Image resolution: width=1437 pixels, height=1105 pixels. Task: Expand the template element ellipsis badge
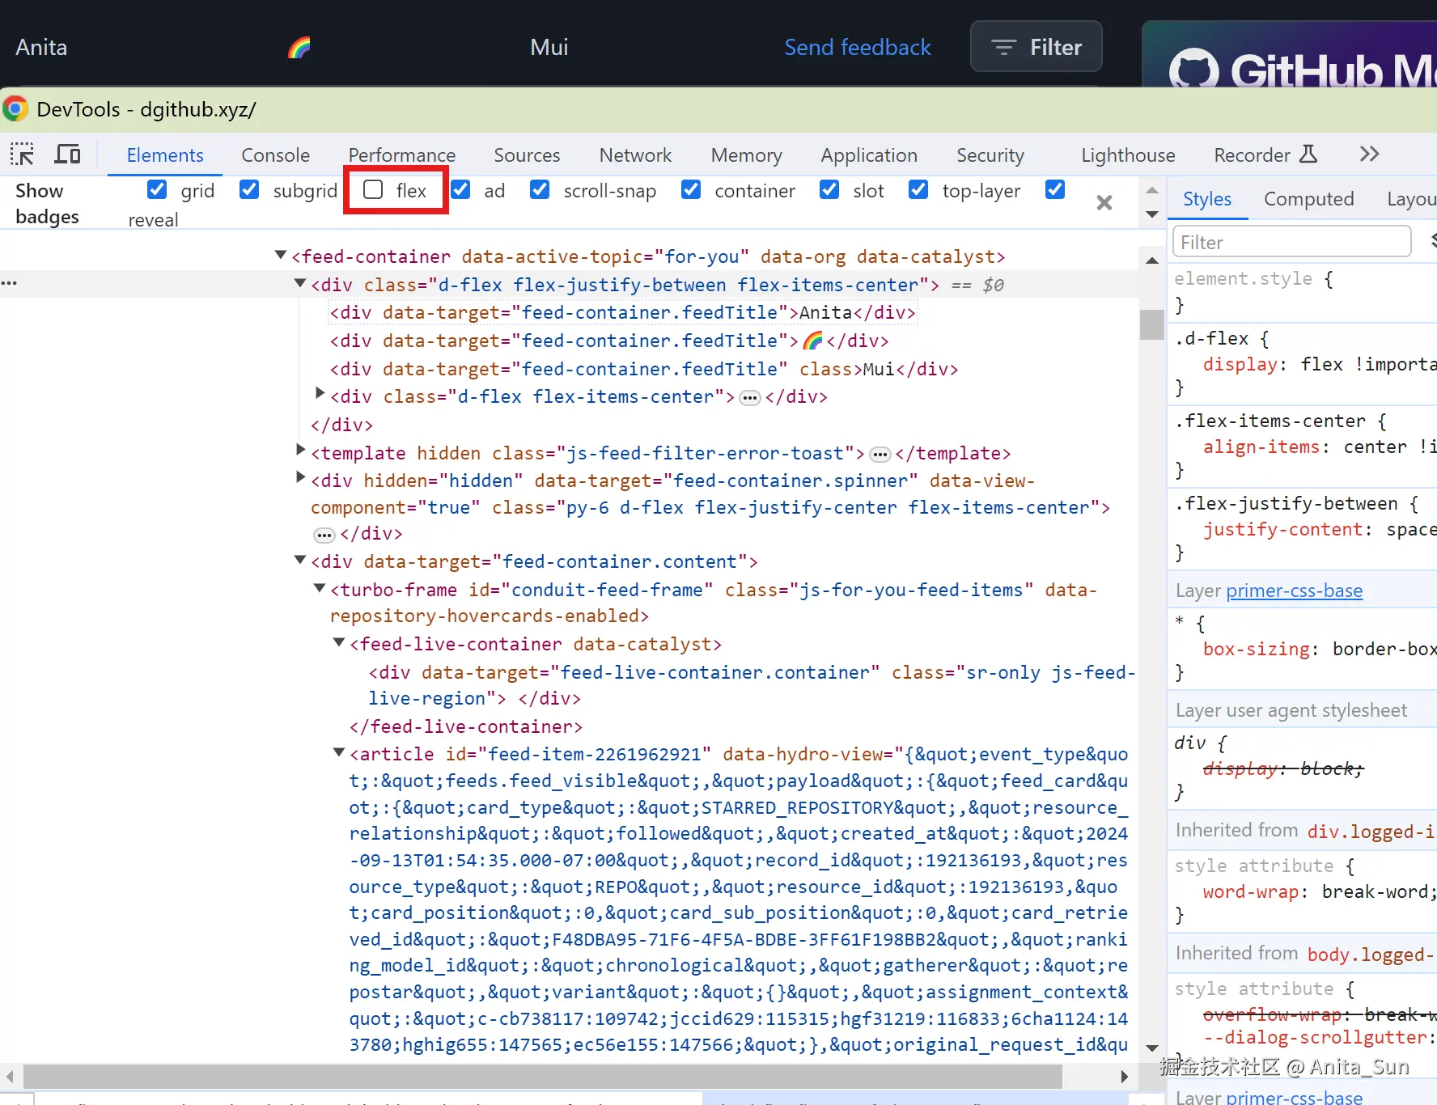880,454
